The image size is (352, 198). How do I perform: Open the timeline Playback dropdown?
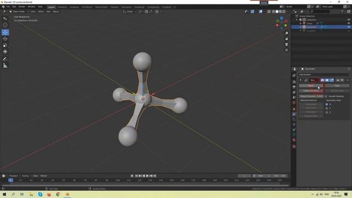pyautogui.click(x=14, y=176)
